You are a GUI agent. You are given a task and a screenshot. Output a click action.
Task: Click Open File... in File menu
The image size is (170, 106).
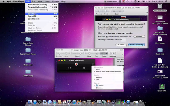click(42, 14)
